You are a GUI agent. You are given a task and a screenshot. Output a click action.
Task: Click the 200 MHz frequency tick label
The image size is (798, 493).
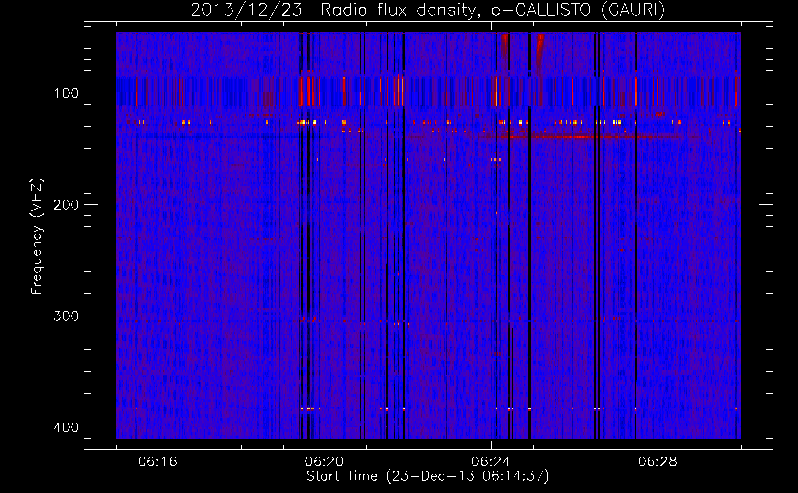(66, 205)
